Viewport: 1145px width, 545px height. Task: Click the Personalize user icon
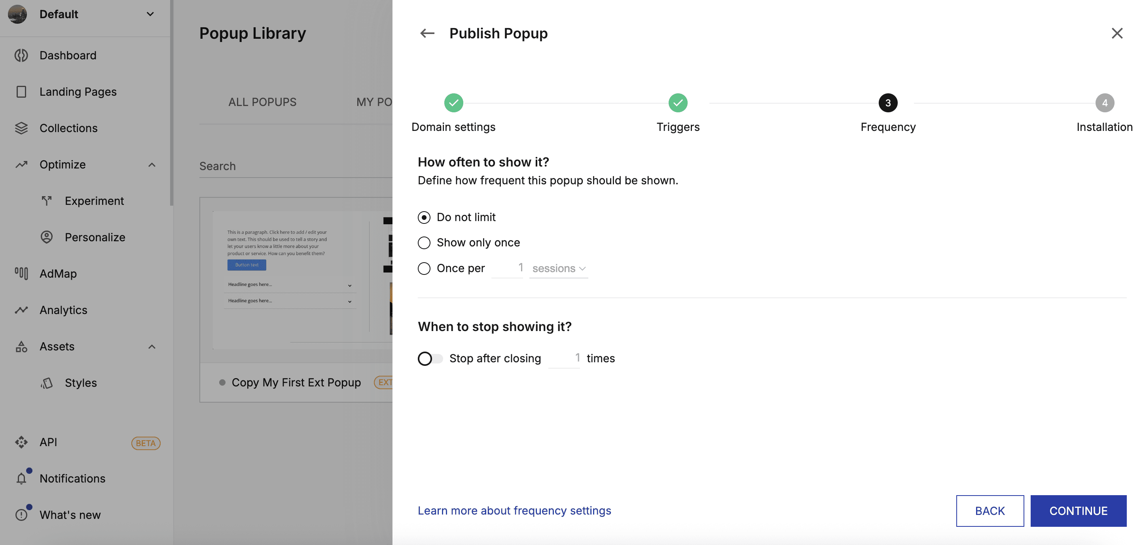(46, 237)
